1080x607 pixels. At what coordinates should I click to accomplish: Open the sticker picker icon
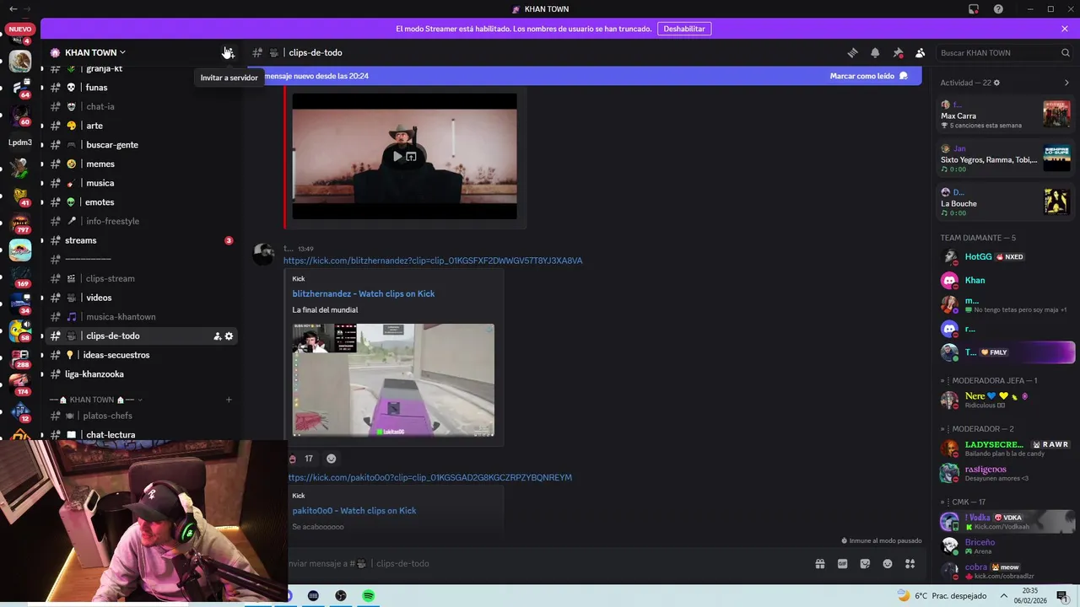pyautogui.click(x=865, y=564)
